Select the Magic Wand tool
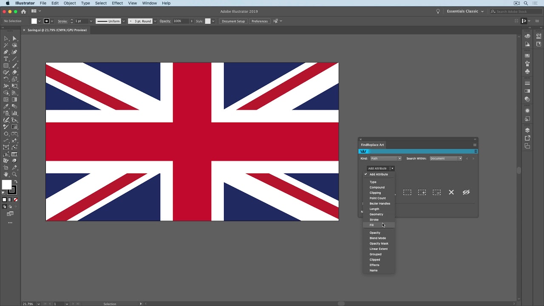 tap(6, 45)
